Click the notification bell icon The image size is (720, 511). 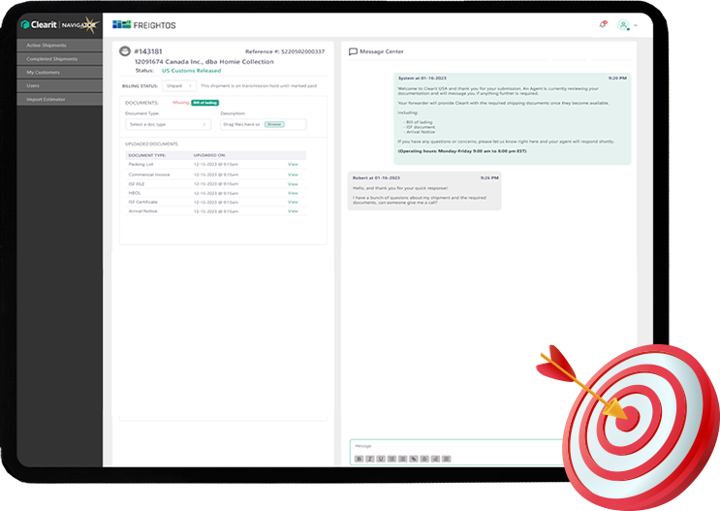(604, 24)
